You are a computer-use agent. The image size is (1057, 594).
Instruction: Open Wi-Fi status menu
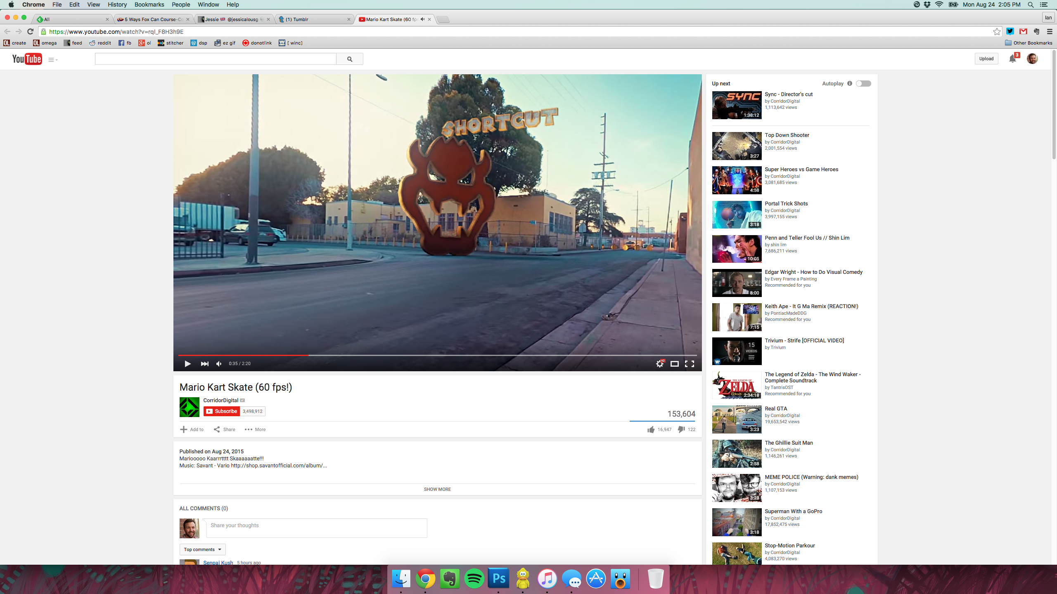click(939, 5)
